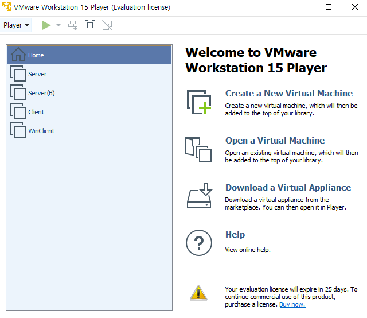The width and height of the screenshot is (367, 318).
Task: Click Open a Virtual Machine link
Action: 275,141
